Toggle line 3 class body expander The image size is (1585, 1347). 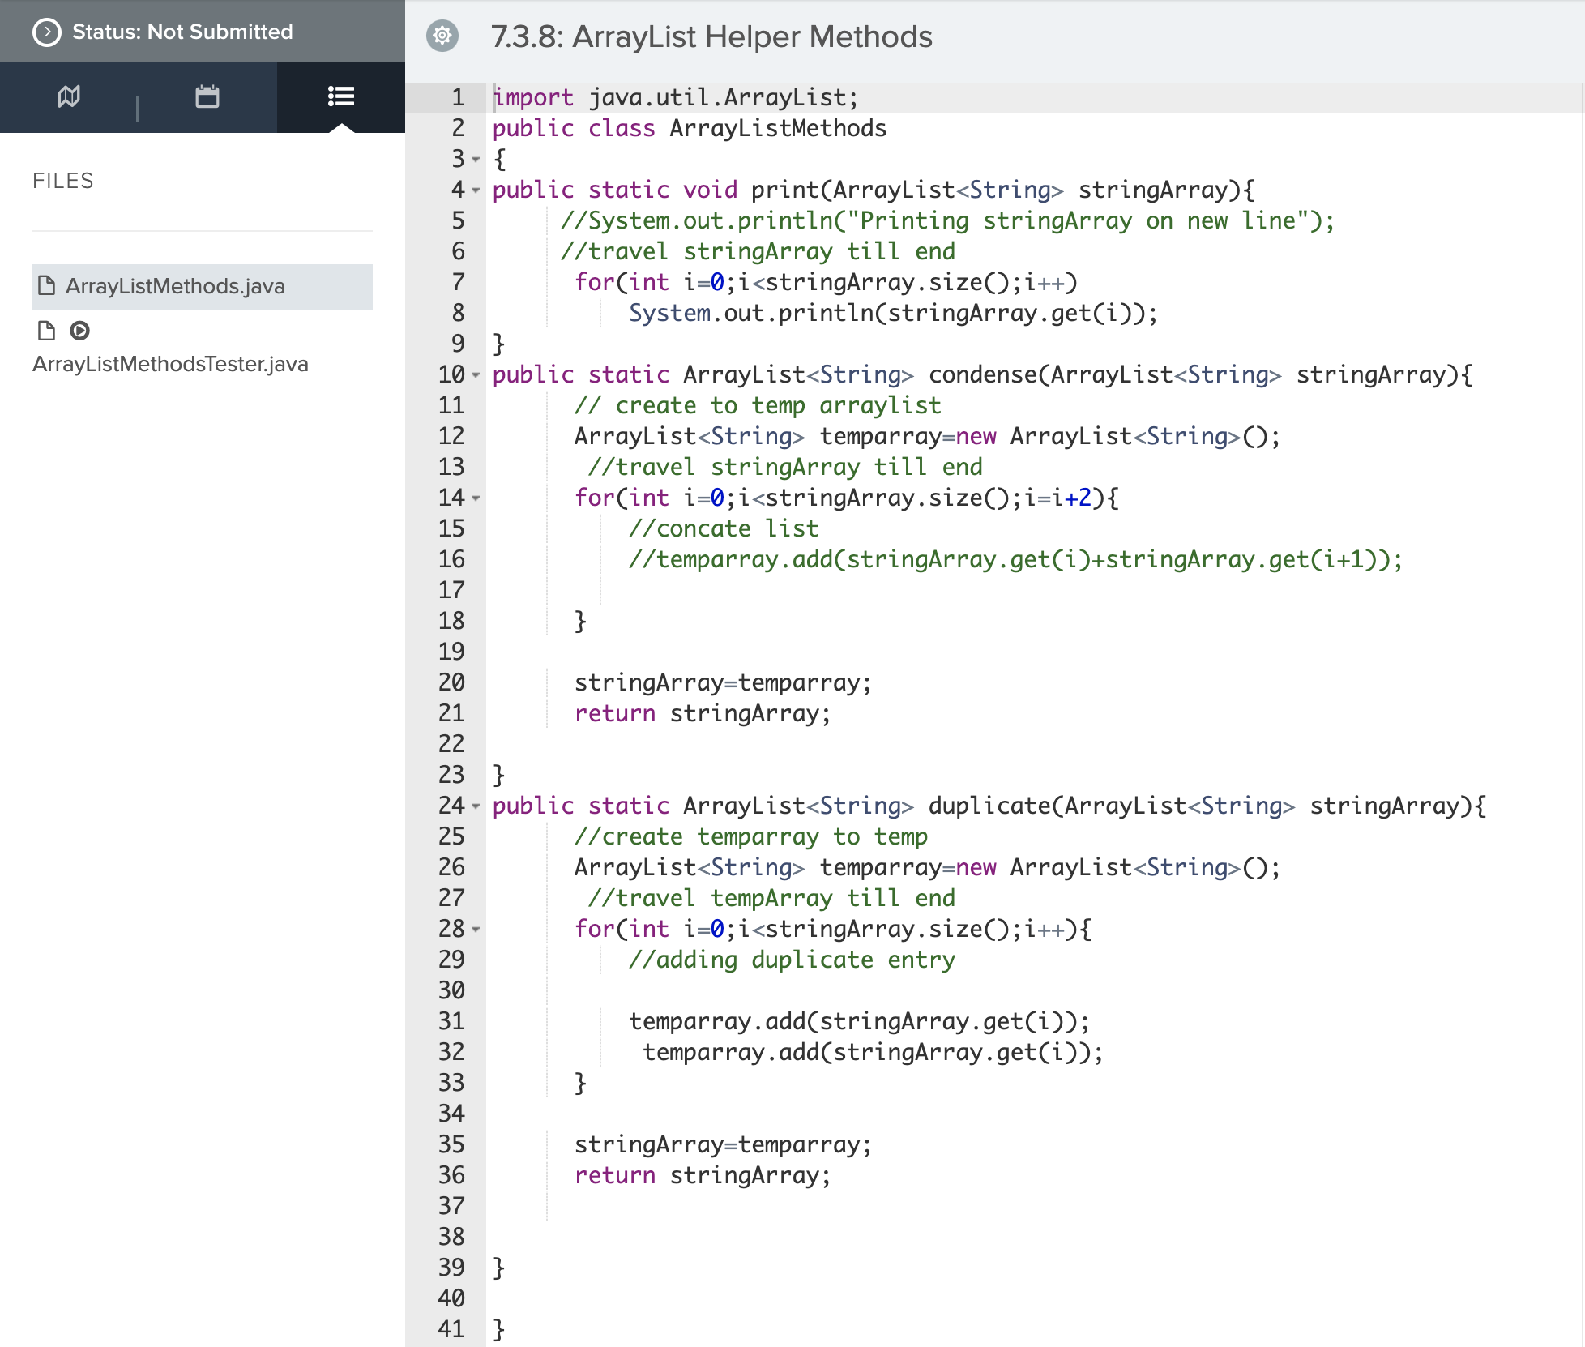477,158
